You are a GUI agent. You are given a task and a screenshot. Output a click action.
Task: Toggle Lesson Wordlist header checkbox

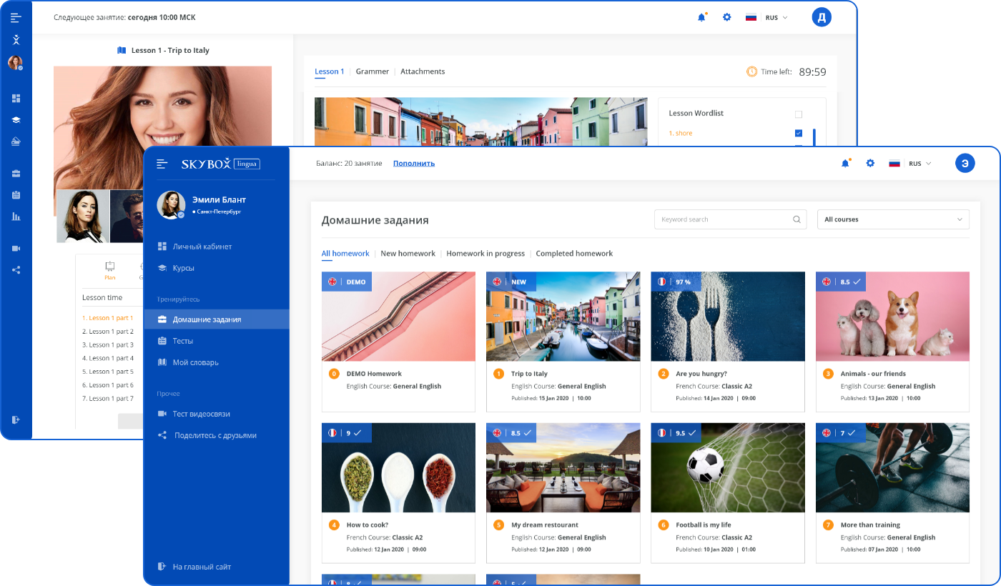tap(799, 114)
